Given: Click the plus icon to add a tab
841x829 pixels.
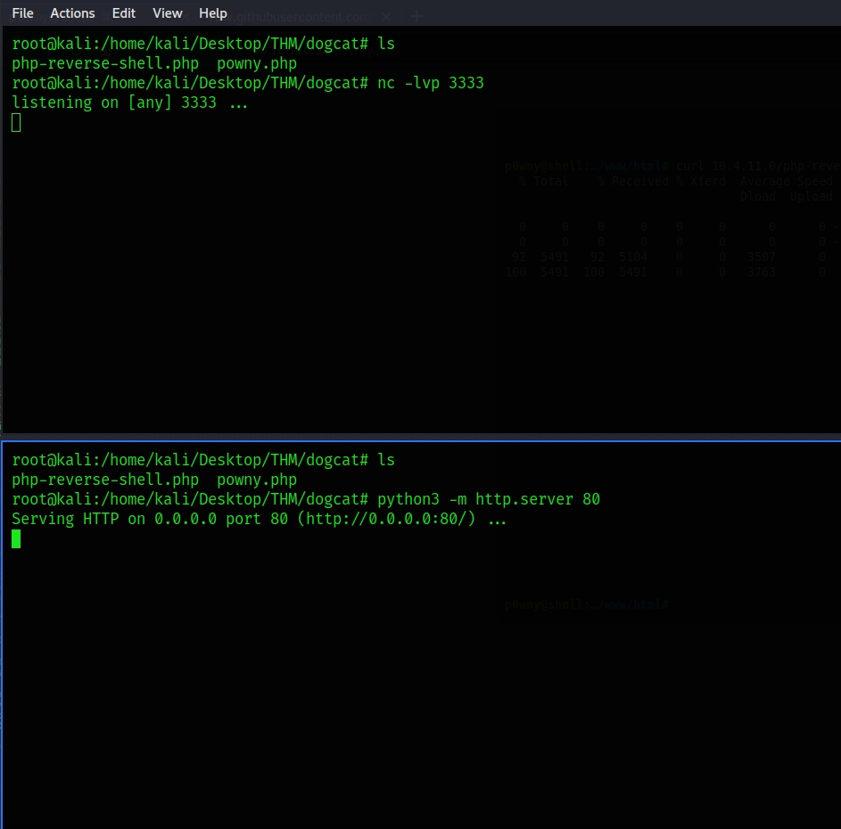Looking at the screenshot, I should click(416, 16).
